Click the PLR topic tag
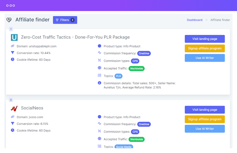 [118, 76]
